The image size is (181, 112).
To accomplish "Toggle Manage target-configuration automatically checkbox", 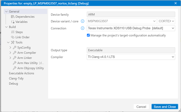I will 88,35.
